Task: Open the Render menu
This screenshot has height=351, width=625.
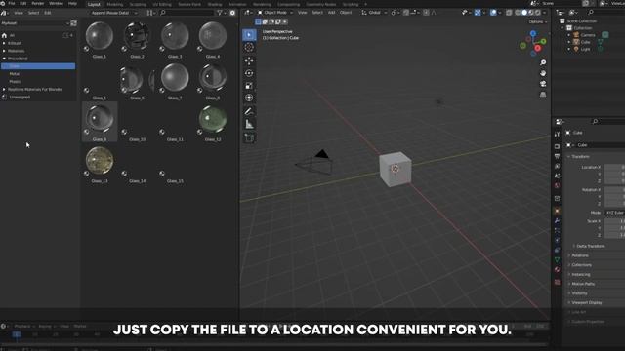Action: click(38, 3)
